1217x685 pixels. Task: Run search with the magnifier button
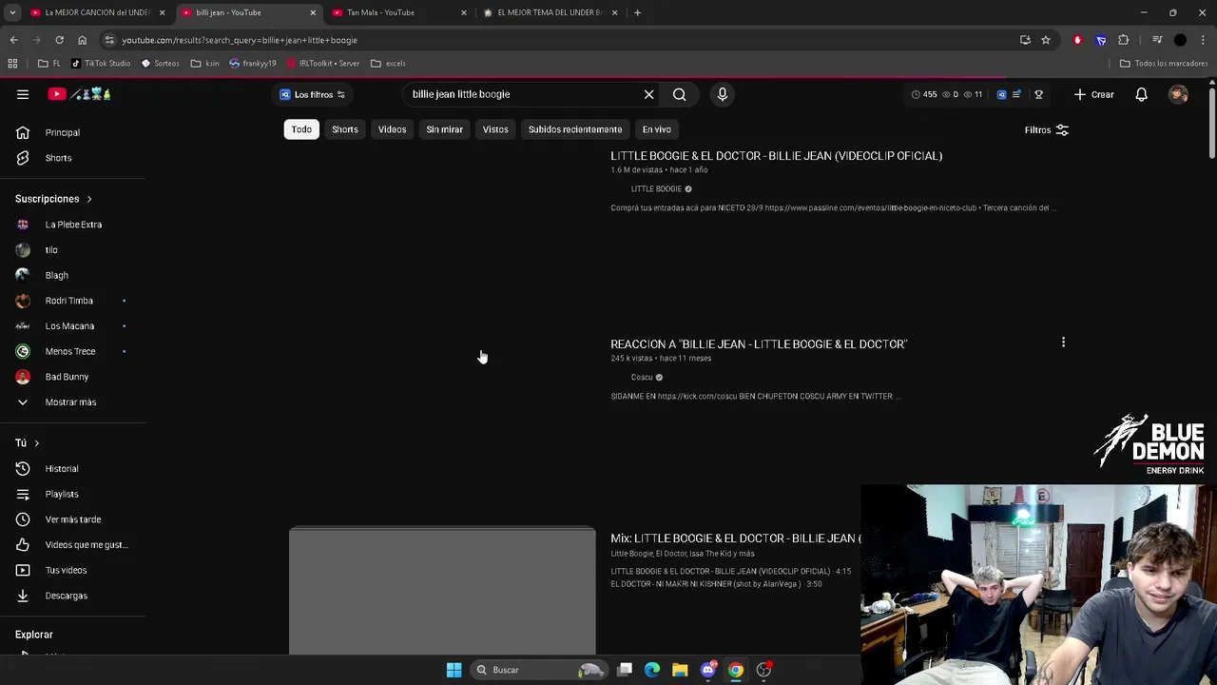click(x=679, y=94)
